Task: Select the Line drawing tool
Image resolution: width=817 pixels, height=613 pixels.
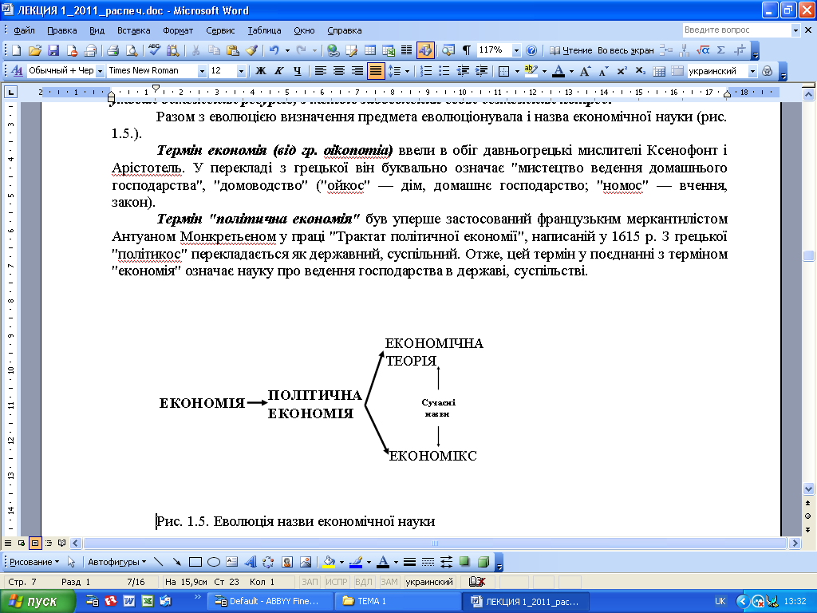Action: pyautogui.click(x=159, y=562)
